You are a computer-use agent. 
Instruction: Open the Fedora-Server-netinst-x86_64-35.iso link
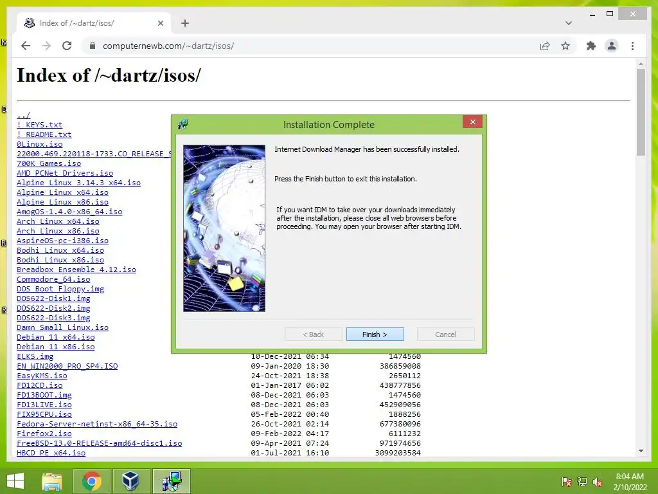coord(97,425)
